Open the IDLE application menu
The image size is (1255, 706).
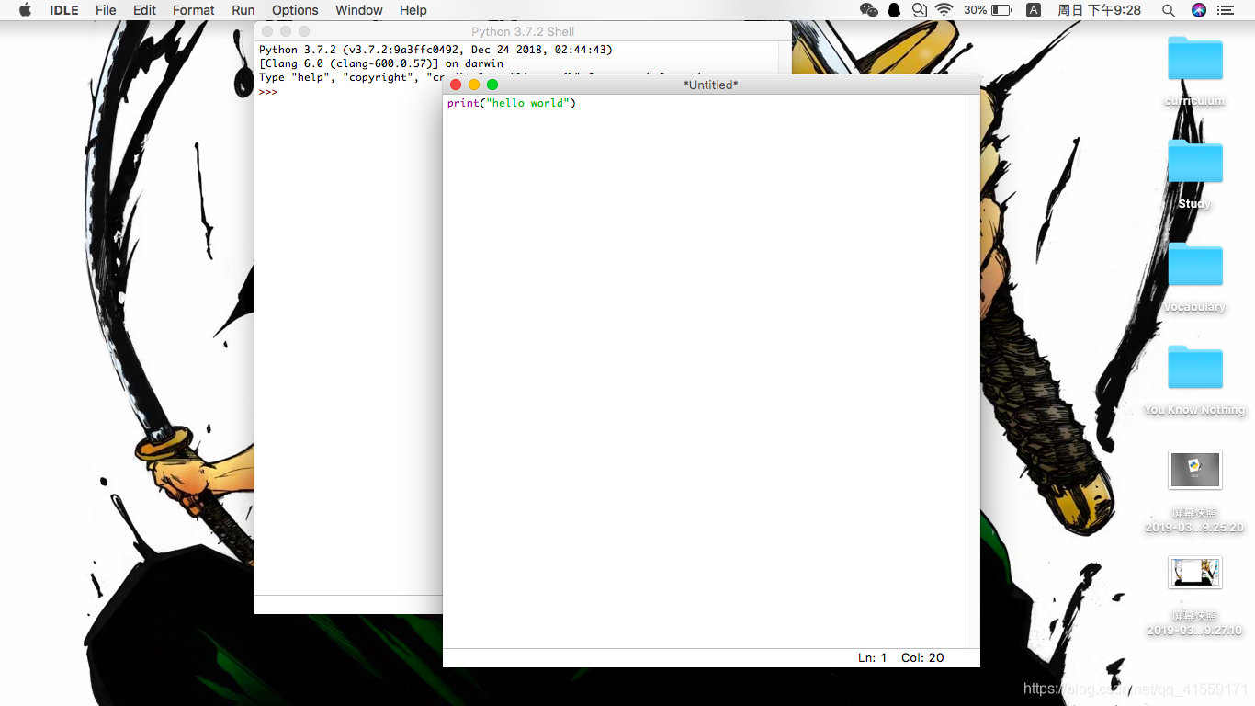pyautogui.click(x=64, y=10)
